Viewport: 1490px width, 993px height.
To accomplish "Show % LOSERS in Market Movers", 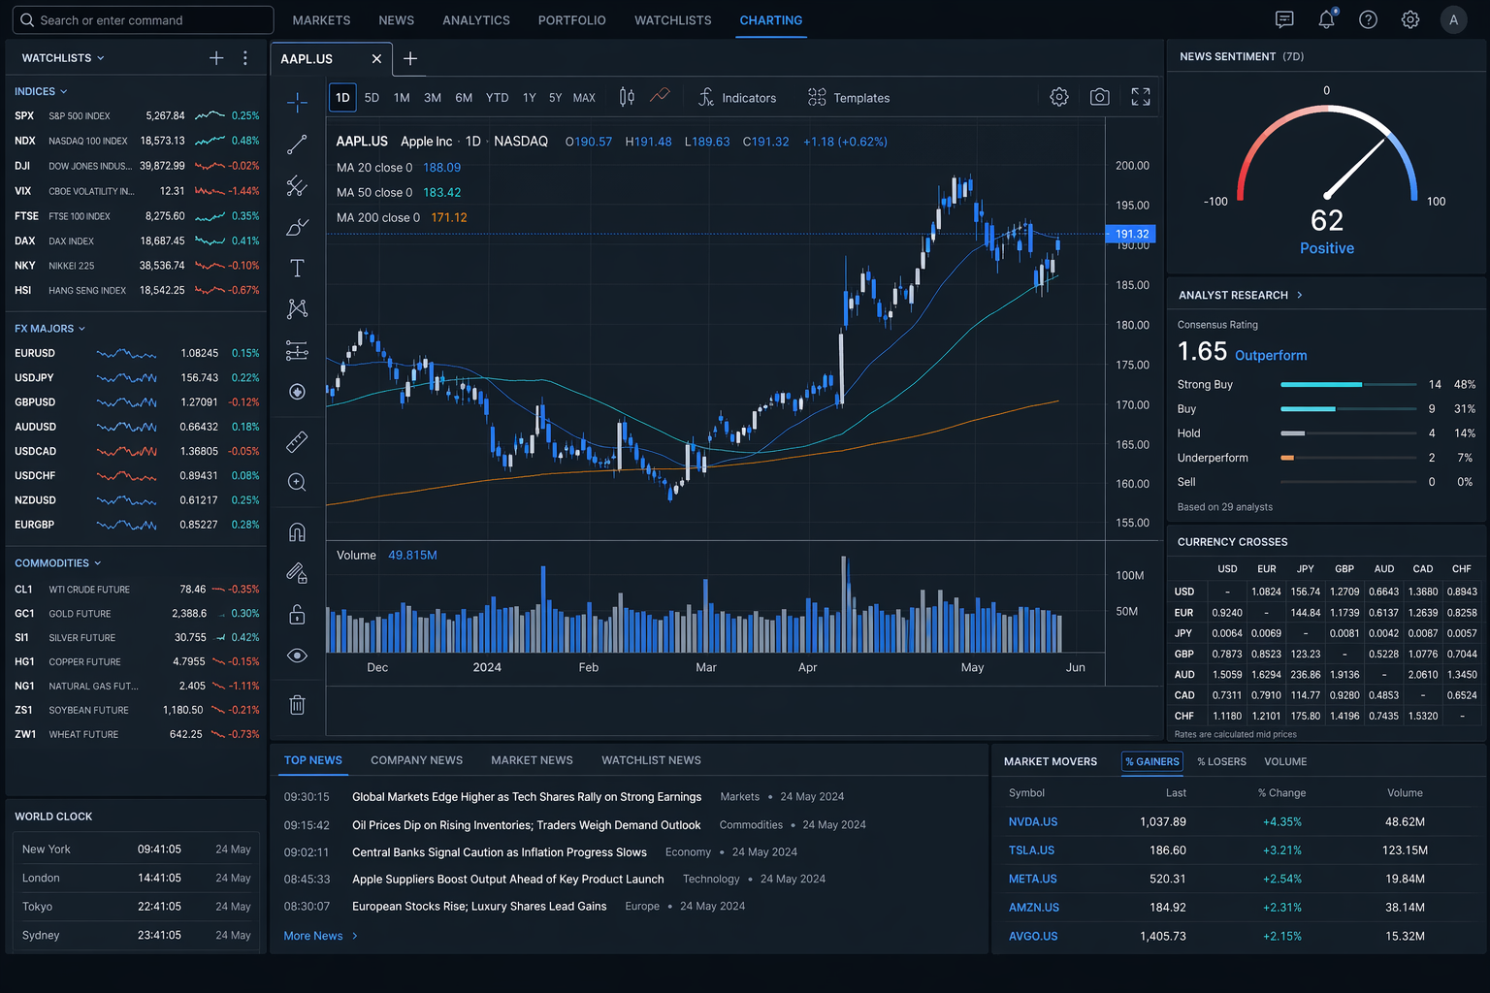I will (1221, 761).
